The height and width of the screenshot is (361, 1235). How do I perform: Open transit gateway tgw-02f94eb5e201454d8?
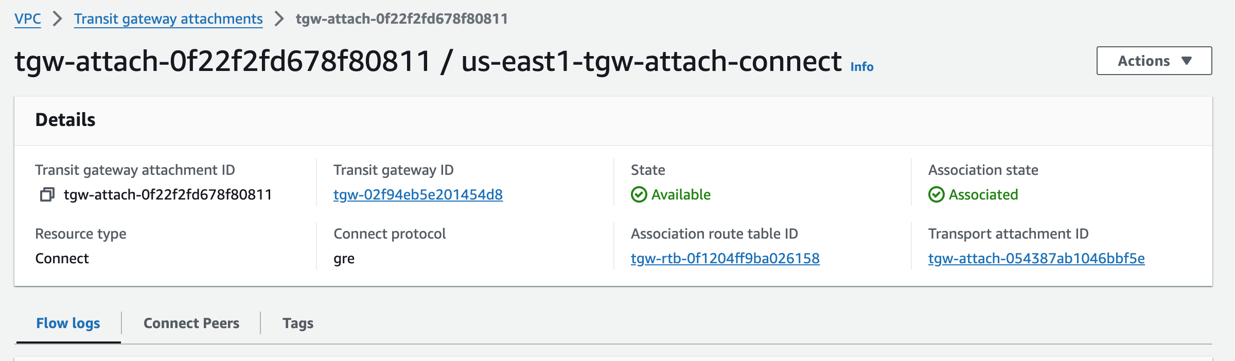pyautogui.click(x=418, y=194)
